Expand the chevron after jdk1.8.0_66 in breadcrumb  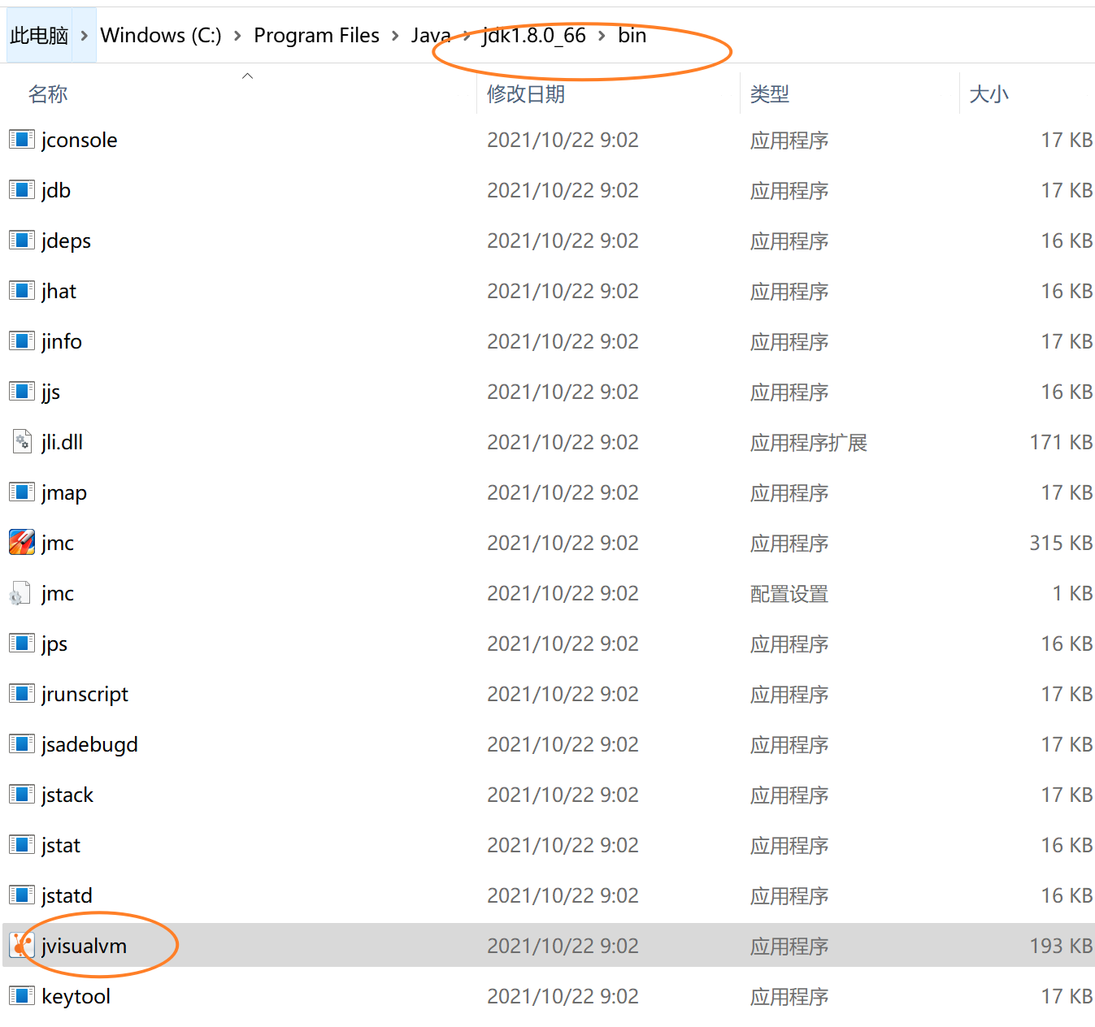602,36
